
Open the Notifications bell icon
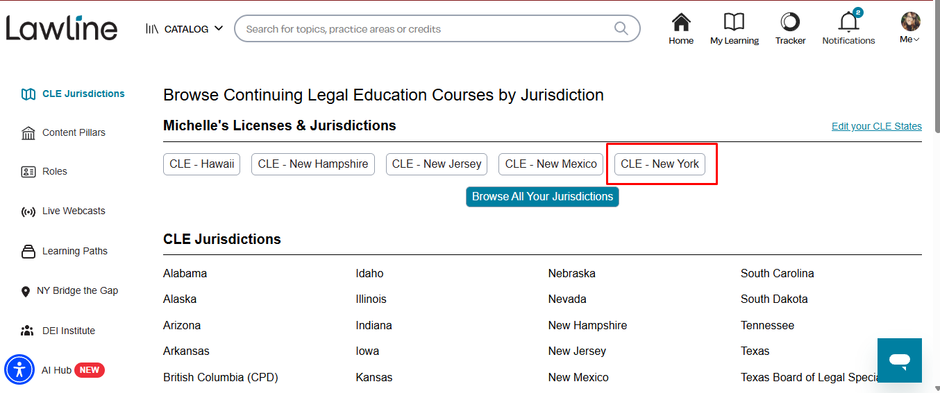pyautogui.click(x=848, y=22)
